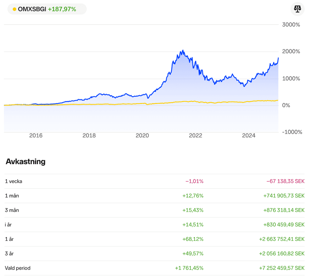Select the '1 vecka' return row

[x=154, y=181]
